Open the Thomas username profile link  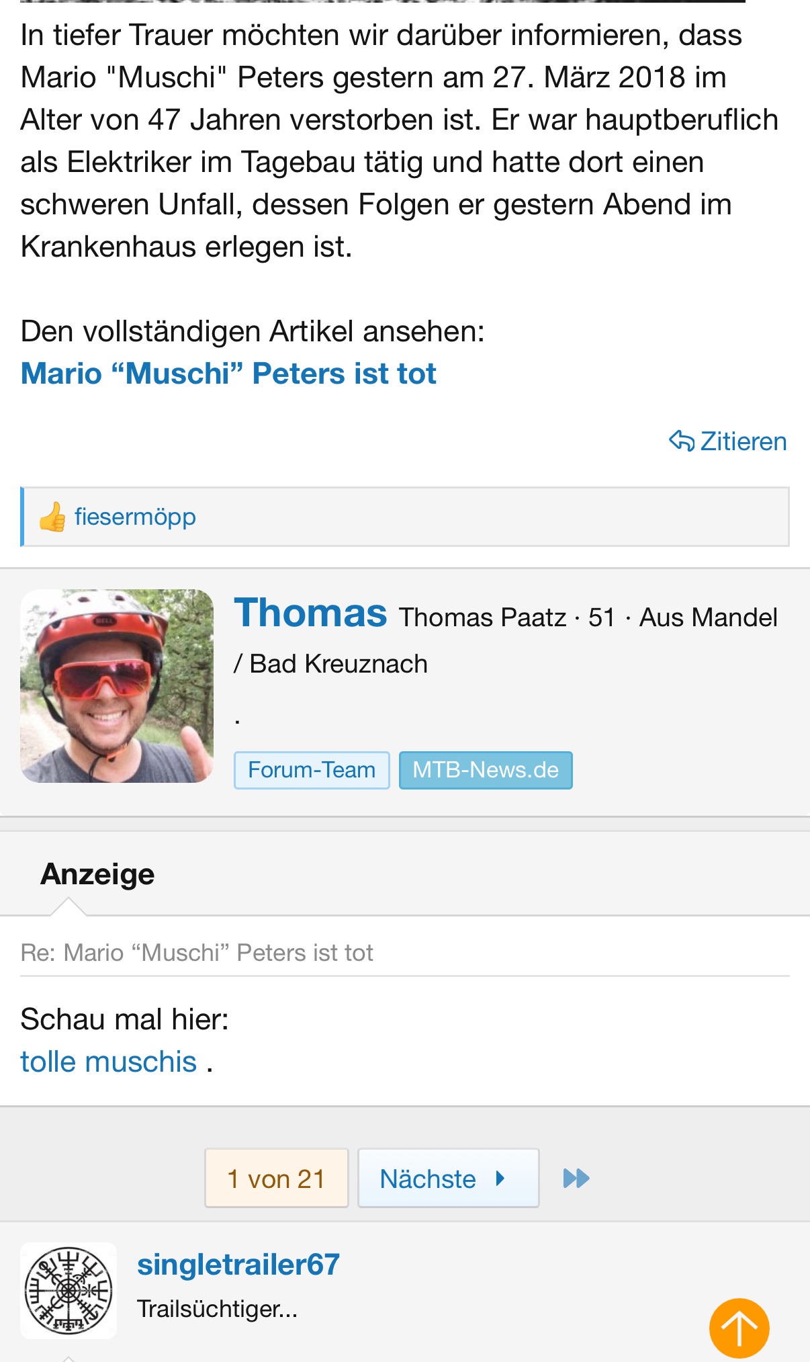click(310, 613)
